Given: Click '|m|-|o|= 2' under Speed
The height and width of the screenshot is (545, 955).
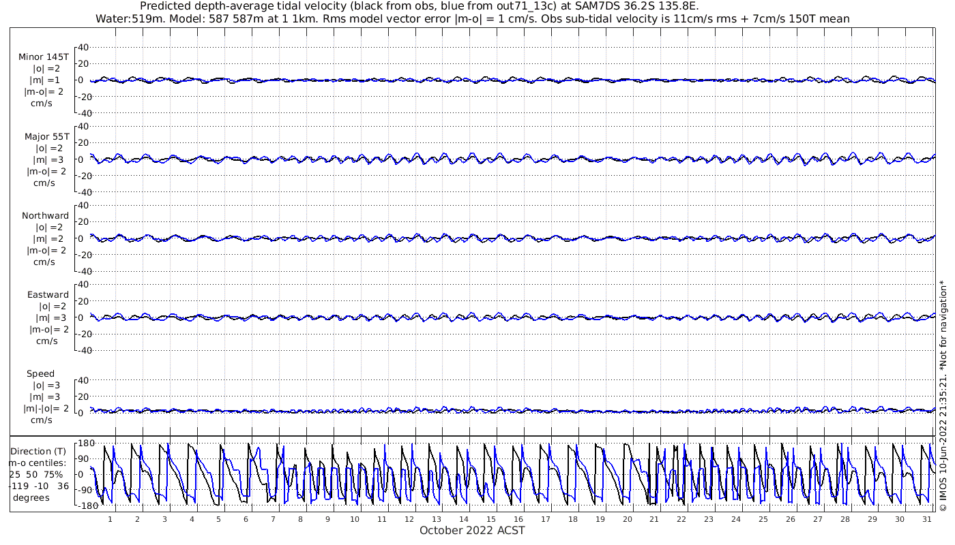Looking at the screenshot, I should click(x=47, y=409).
